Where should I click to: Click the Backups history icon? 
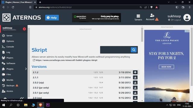(3, 85)
